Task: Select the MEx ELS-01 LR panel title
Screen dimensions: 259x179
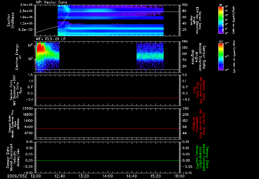Action: pos(51,39)
